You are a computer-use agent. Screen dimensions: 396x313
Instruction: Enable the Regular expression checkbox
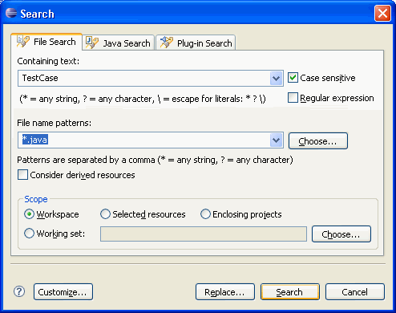[x=293, y=98]
